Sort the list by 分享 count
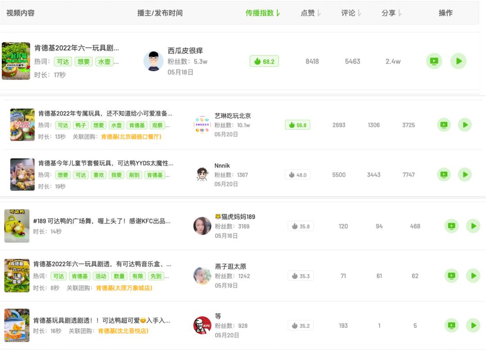 point(391,13)
